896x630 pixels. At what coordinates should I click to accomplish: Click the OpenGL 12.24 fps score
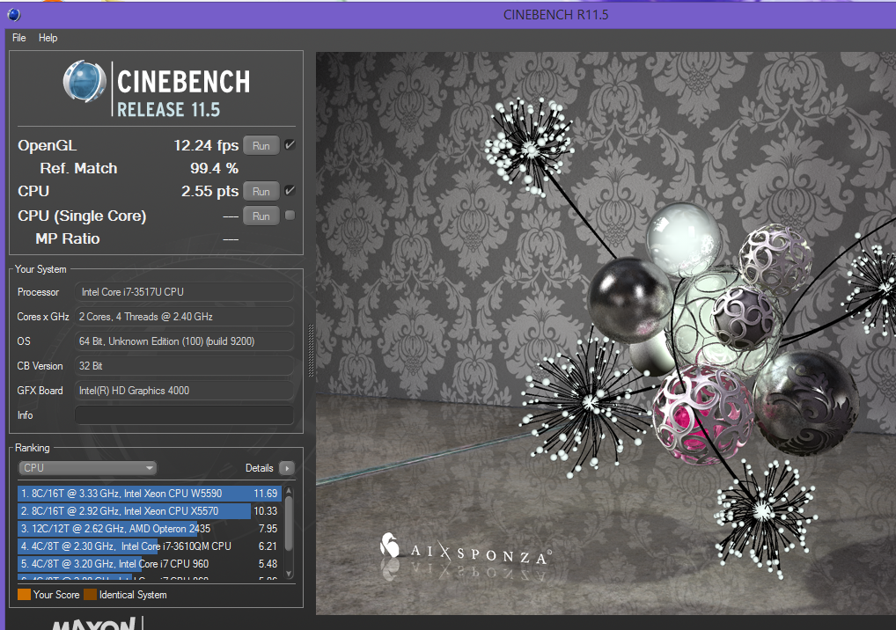click(206, 146)
